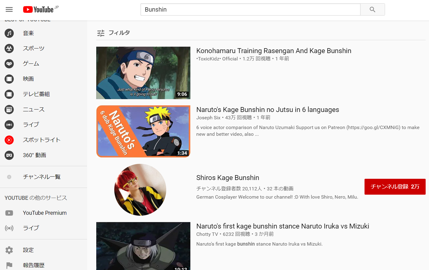Click the spotlight (スポットライト) icon
Screen dimensions: 429x270
[x=9, y=140]
